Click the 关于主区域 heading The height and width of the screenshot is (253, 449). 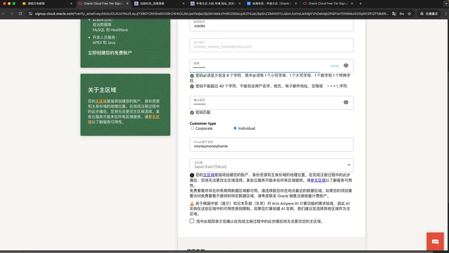click(102, 90)
